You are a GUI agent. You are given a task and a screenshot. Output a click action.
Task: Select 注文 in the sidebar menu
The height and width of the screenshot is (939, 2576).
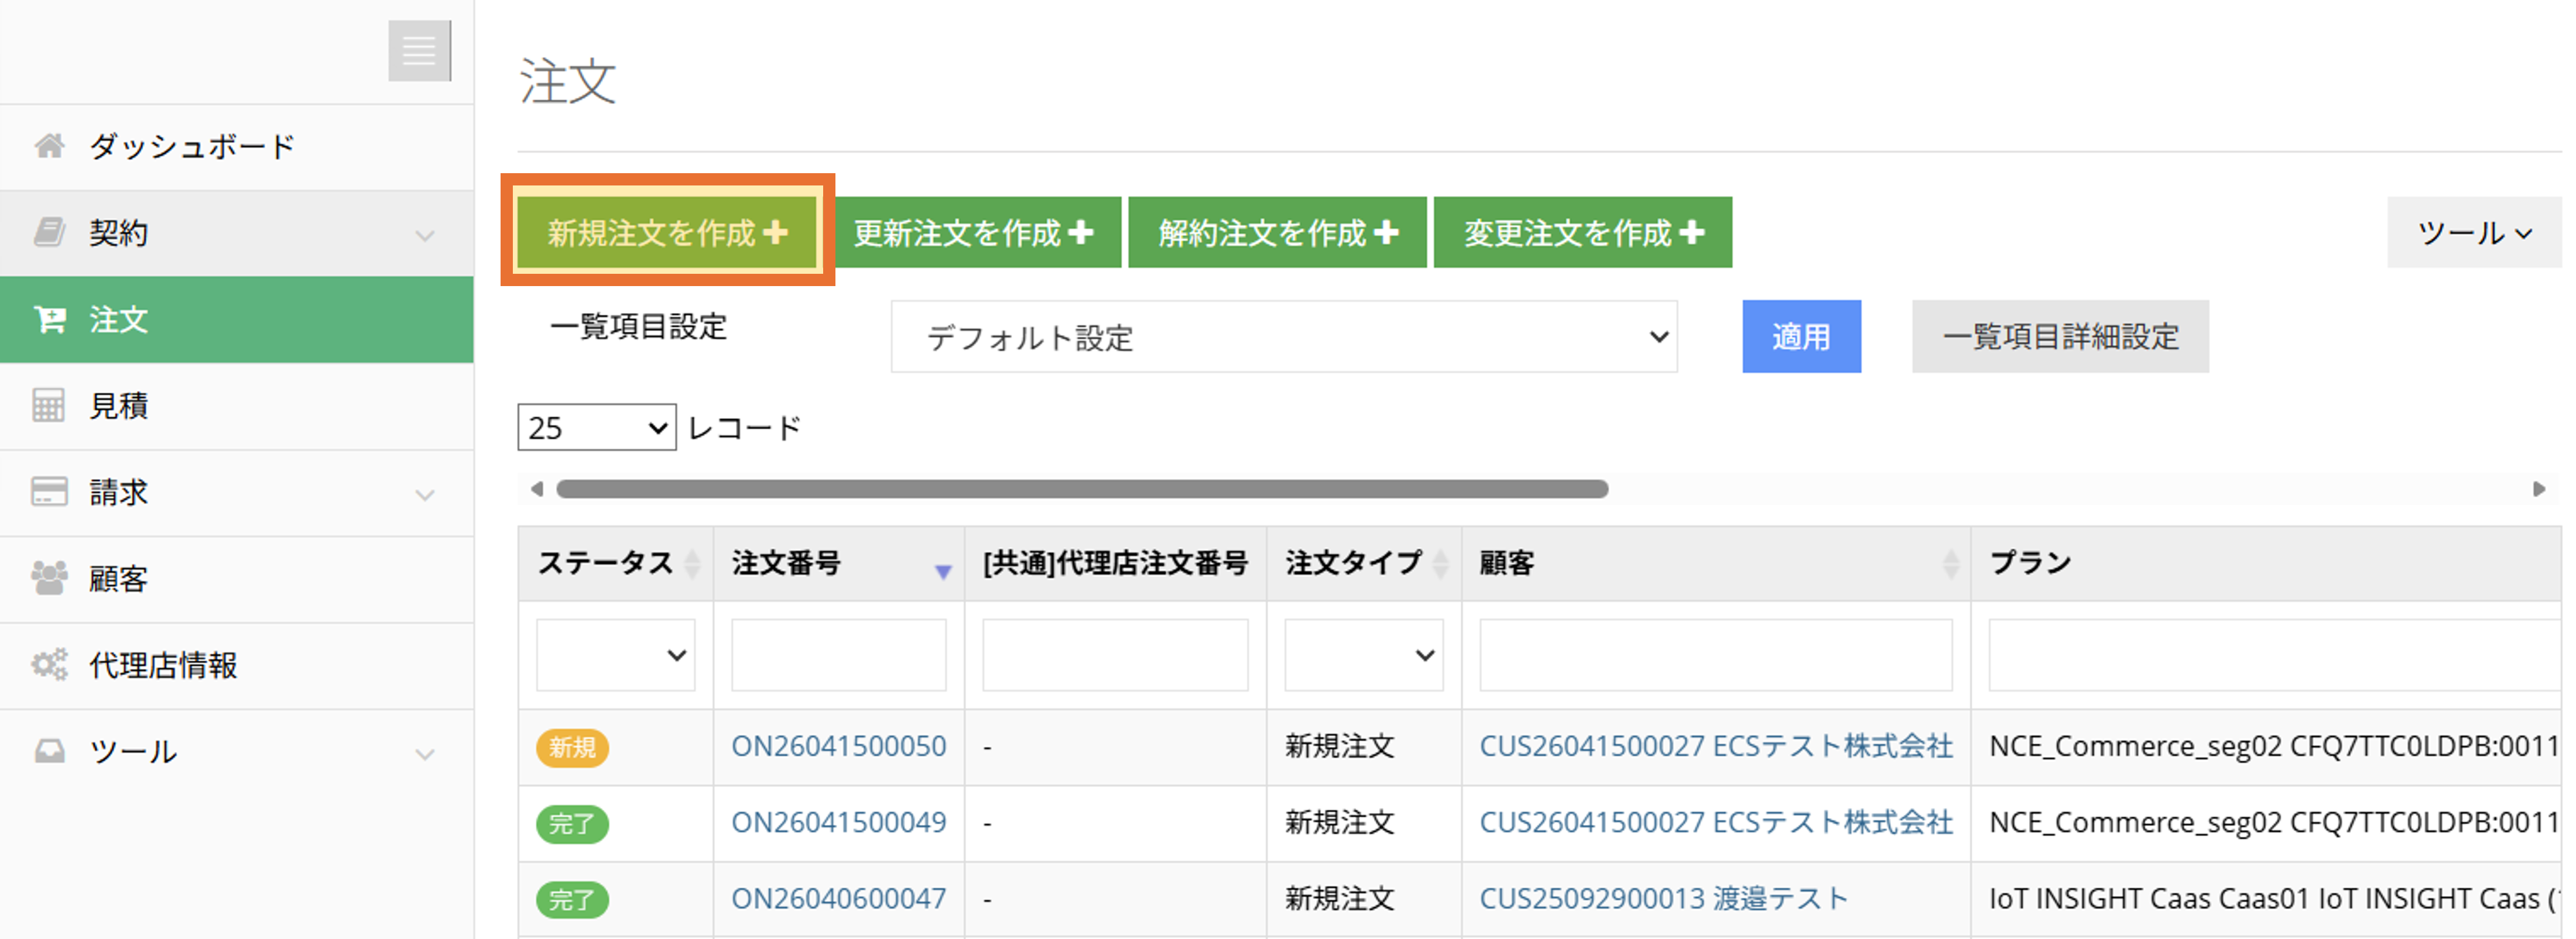(237, 319)
